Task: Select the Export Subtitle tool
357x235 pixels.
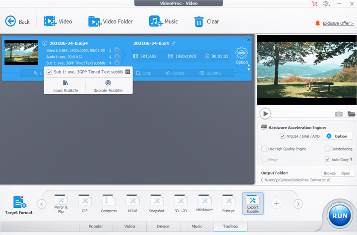Action: coord(253,204)
